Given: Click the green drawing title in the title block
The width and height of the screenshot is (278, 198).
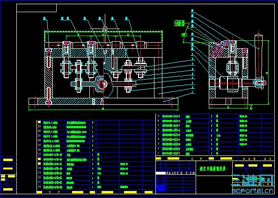Looking at the screenshot, I should point(212,169).
